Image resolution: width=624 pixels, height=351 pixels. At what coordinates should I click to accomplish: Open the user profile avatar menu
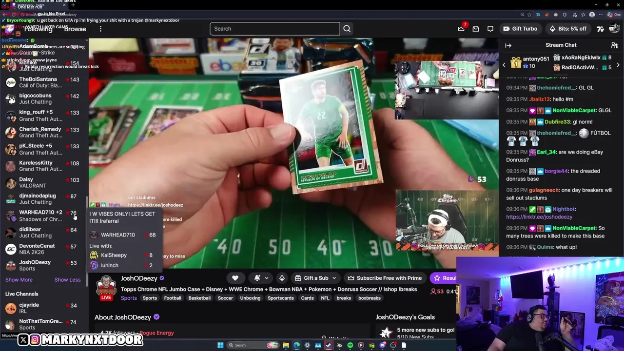click(x=614, y=29)
